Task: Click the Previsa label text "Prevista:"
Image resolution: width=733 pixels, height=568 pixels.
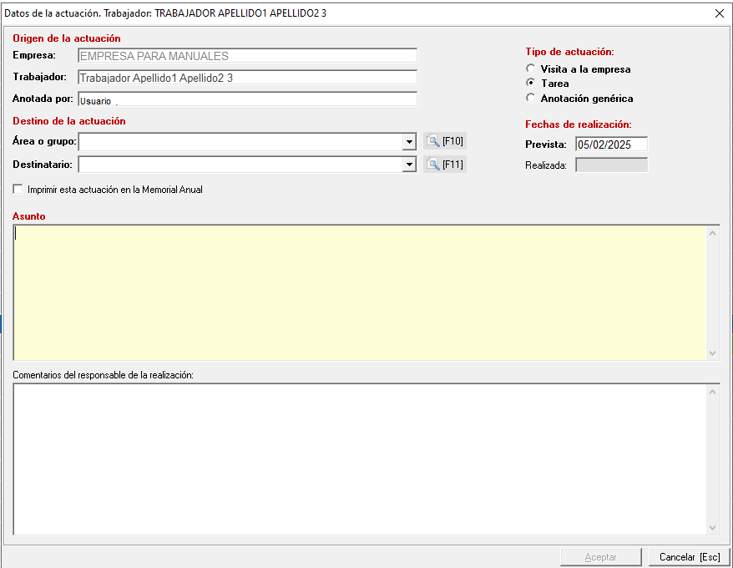Action: coord(546,145)
